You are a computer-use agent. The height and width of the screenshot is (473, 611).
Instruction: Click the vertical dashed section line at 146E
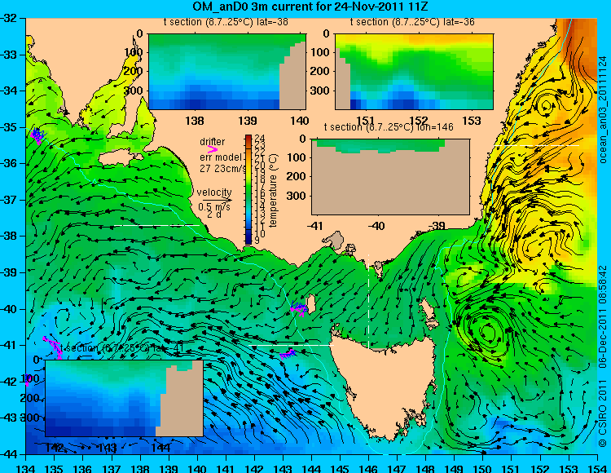pyautogui.click(x=368, y=301)
